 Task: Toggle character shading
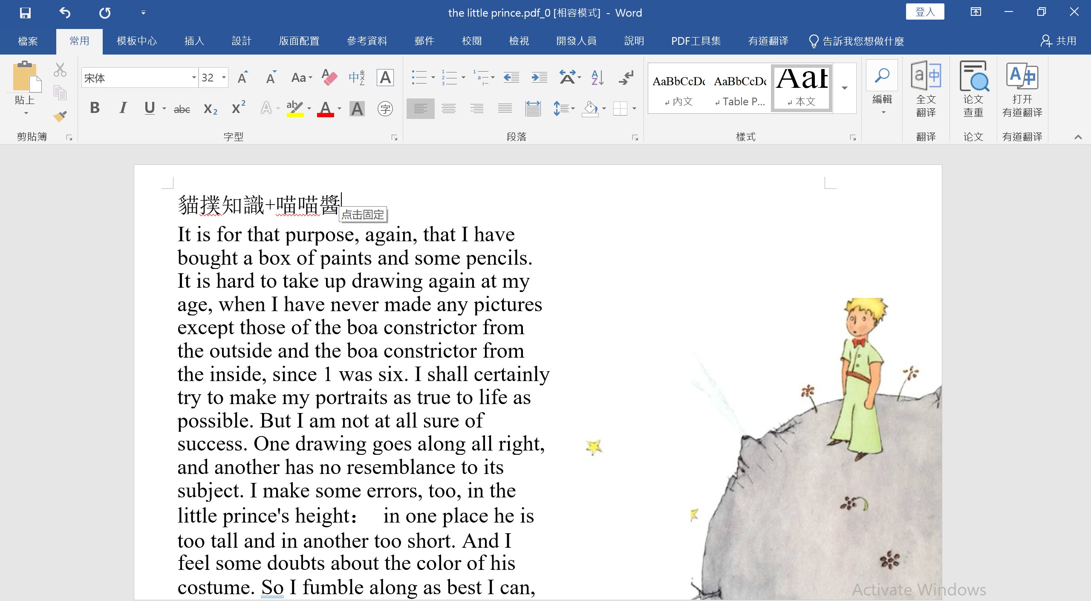(x=357, y=109)
